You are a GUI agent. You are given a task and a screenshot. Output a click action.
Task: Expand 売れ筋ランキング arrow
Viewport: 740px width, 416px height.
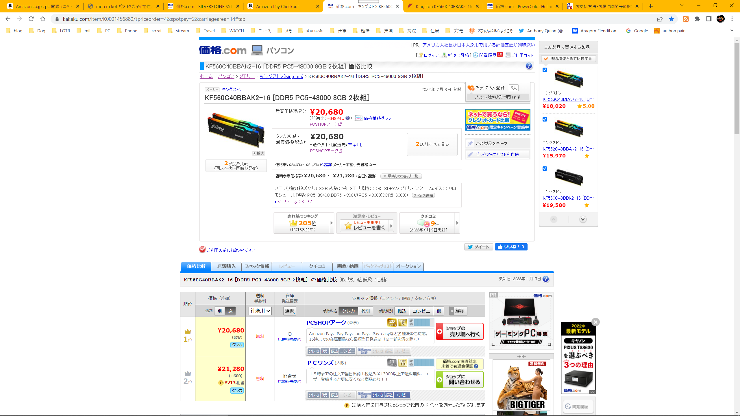click(331, 223)
